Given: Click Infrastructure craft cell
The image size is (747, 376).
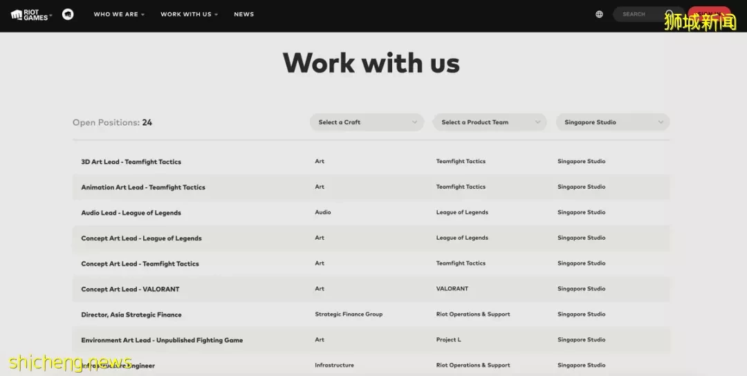Looking at the screenshot, I should [334, 365].
